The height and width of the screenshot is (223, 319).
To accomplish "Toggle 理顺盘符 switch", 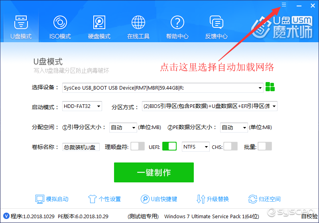I will [138, 146].
